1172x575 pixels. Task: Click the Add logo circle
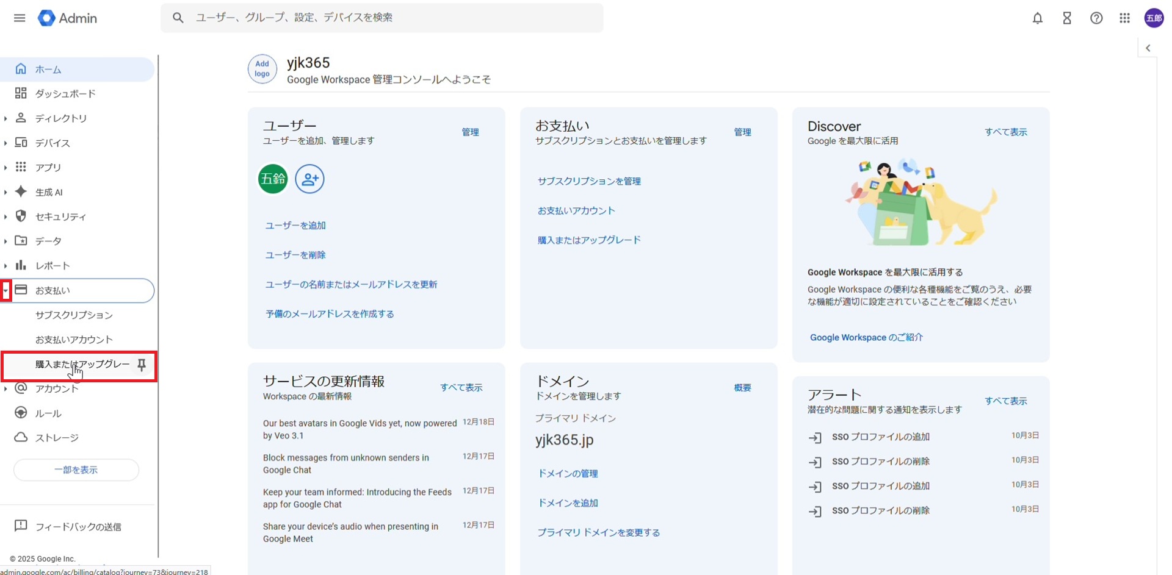click(x=262, y=69)
